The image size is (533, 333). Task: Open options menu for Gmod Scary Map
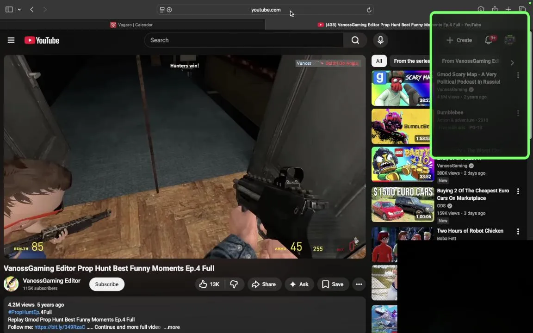coord(518,75)
